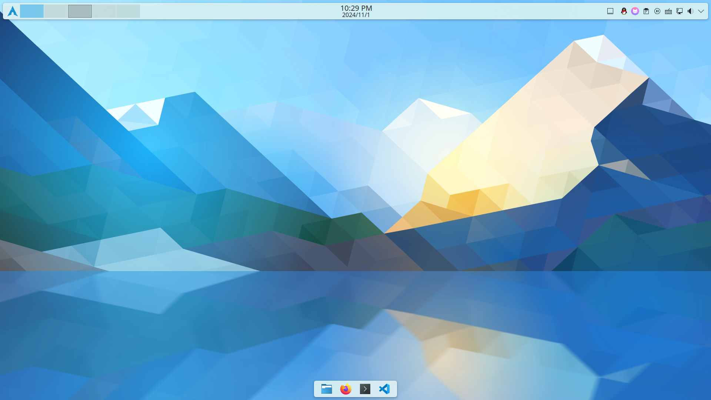The height and width of the screenshot is (400, 711).
Task: Open the terminal from the dock
Action: tap(365, 389)
